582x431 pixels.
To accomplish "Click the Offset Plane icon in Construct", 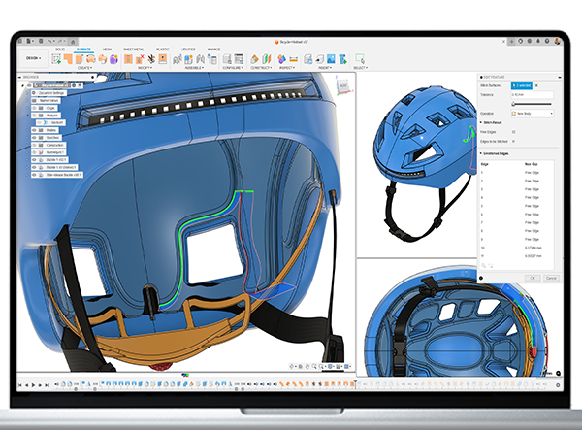I will [254, 58].
